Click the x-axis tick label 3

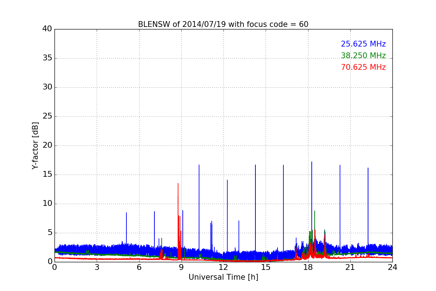coord(97,267)
